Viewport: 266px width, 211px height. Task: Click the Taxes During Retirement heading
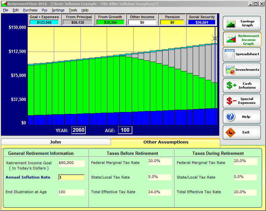click(218, 153)
